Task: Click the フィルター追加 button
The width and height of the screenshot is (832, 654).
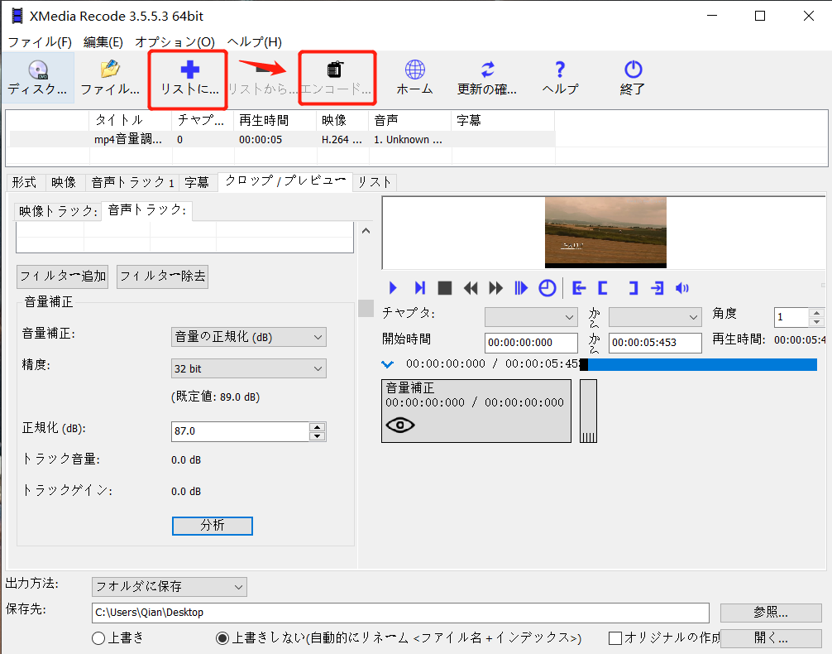Action: click(63, 277)
